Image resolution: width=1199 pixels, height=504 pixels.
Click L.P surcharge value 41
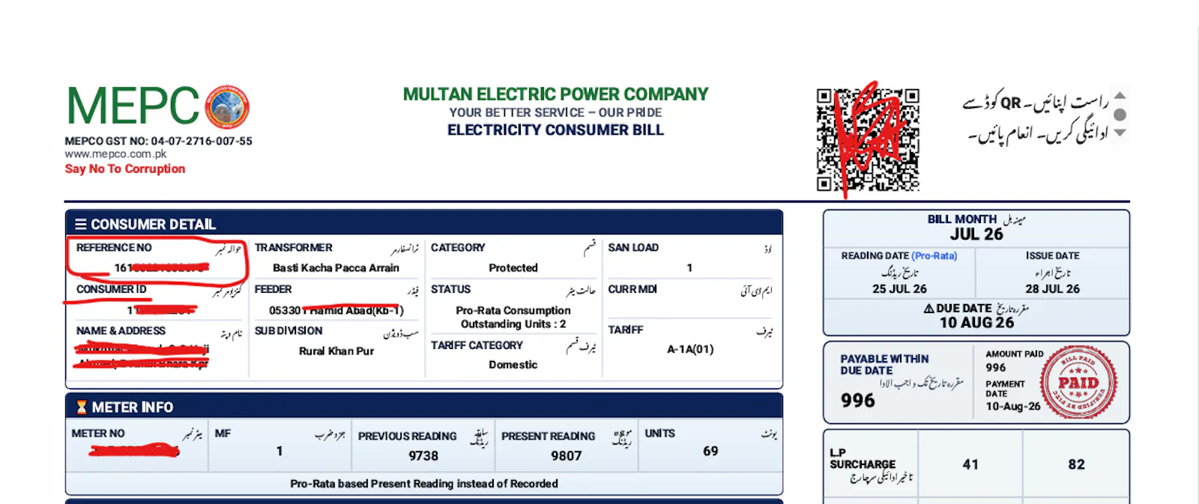[970, 464]
